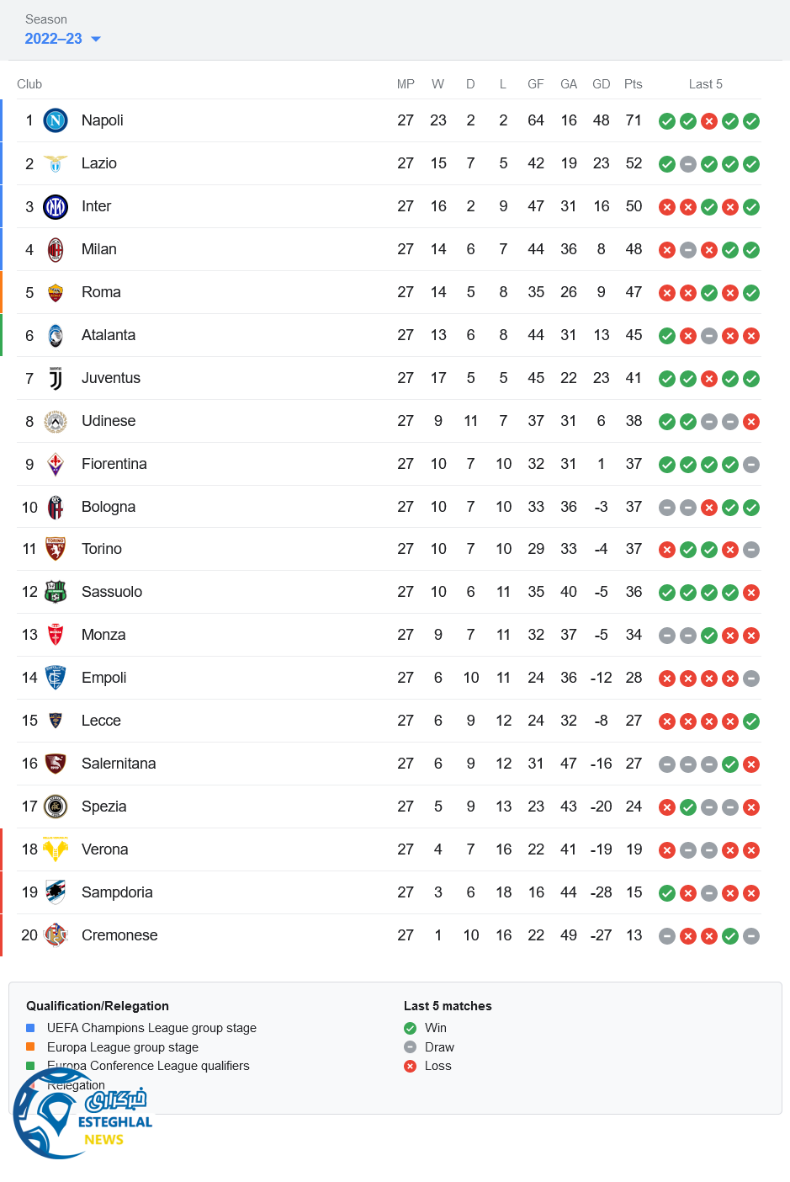This screenshot has height=1182, width=790.
Task: Click the Roma club crest icon
Action: pyautogui.click(x=56, y=293)
